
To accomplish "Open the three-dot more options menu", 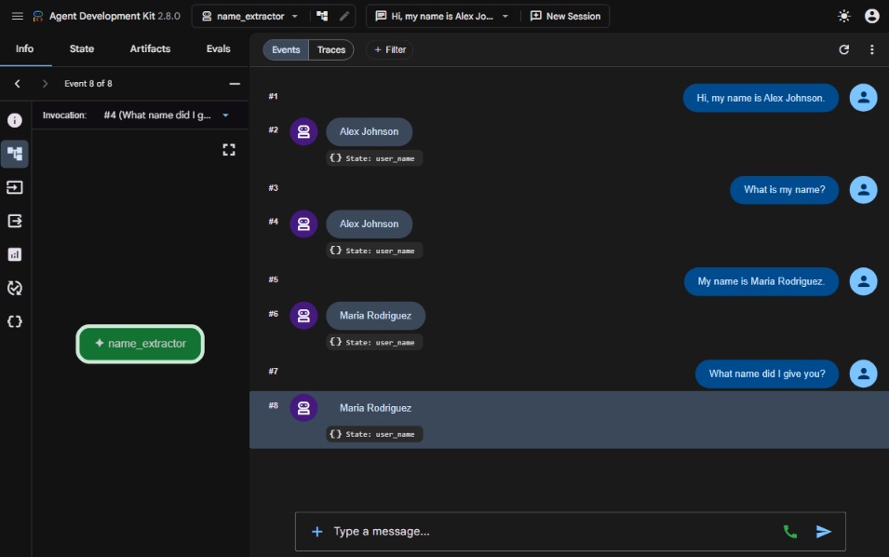I will tap(871, 49).
